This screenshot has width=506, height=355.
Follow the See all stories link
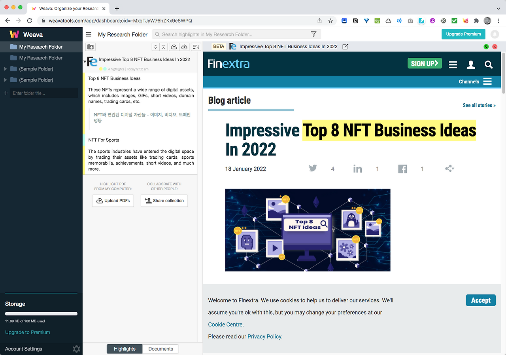[479, 105]
